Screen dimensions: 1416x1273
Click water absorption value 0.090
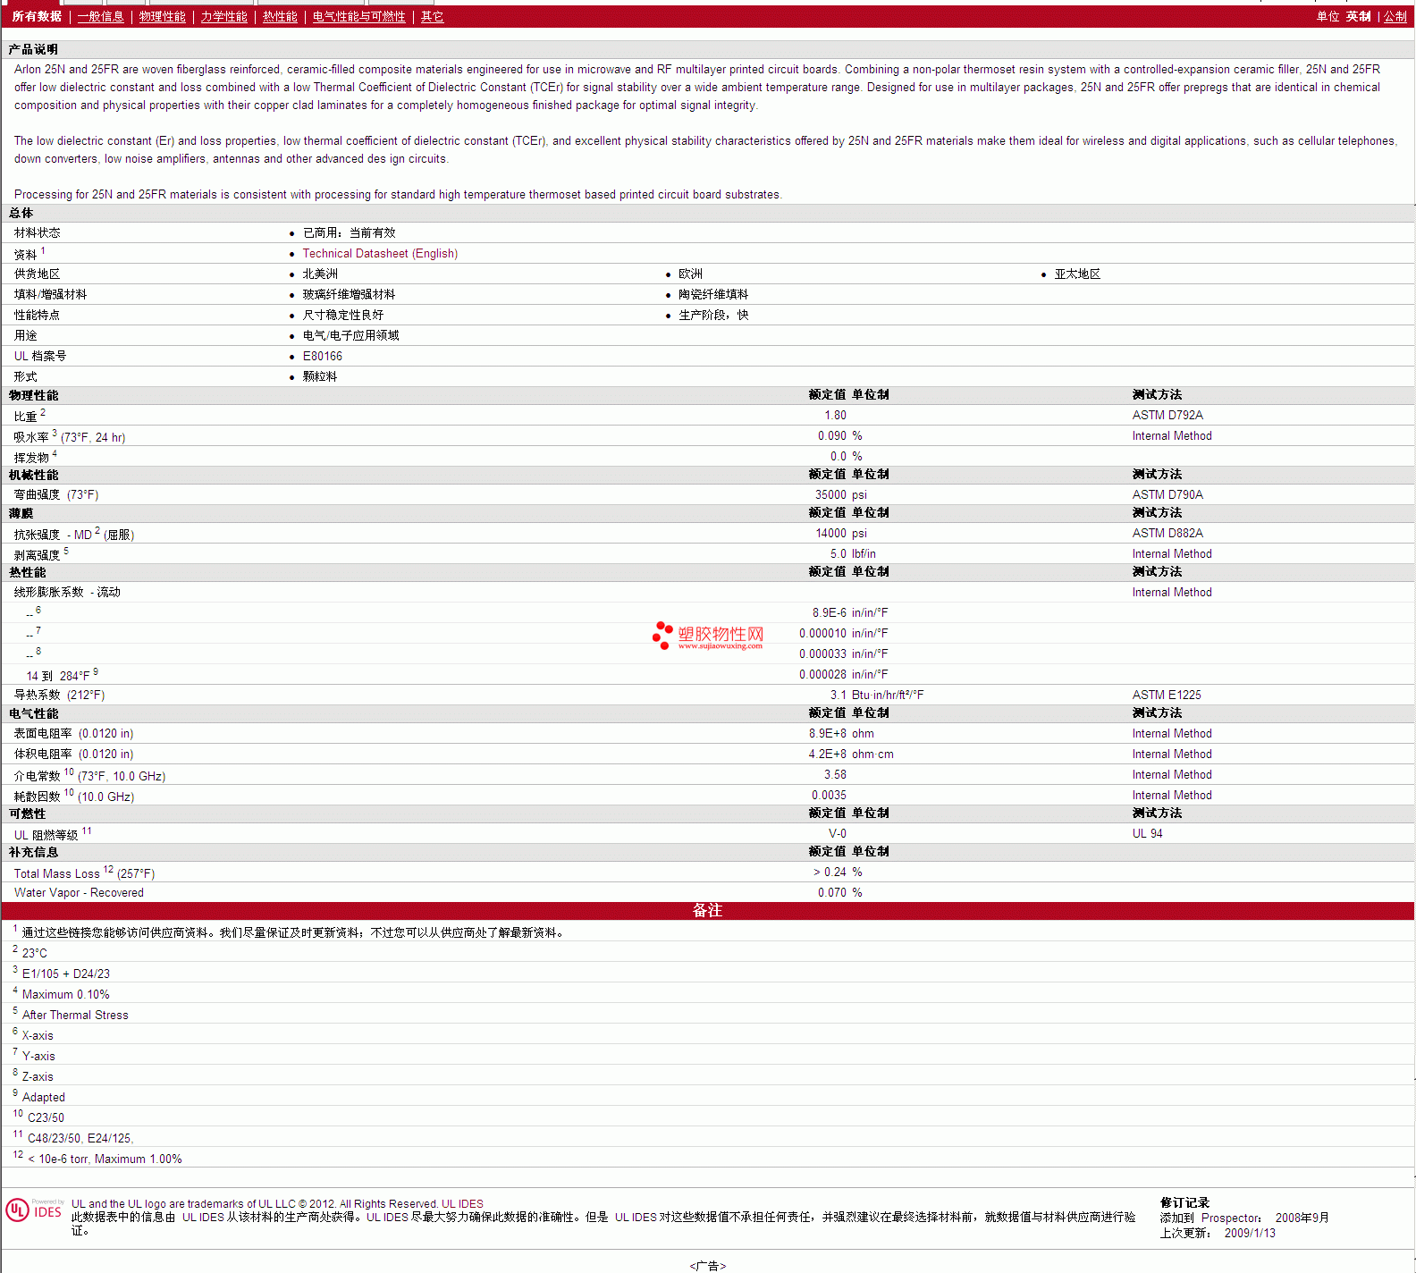coord(832,435)
